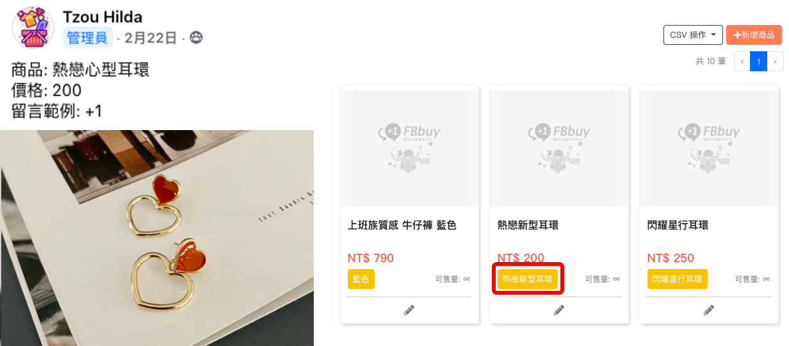Select page 1 in the pagination
This screenshot has width=789, height=346.
[758, 62]
